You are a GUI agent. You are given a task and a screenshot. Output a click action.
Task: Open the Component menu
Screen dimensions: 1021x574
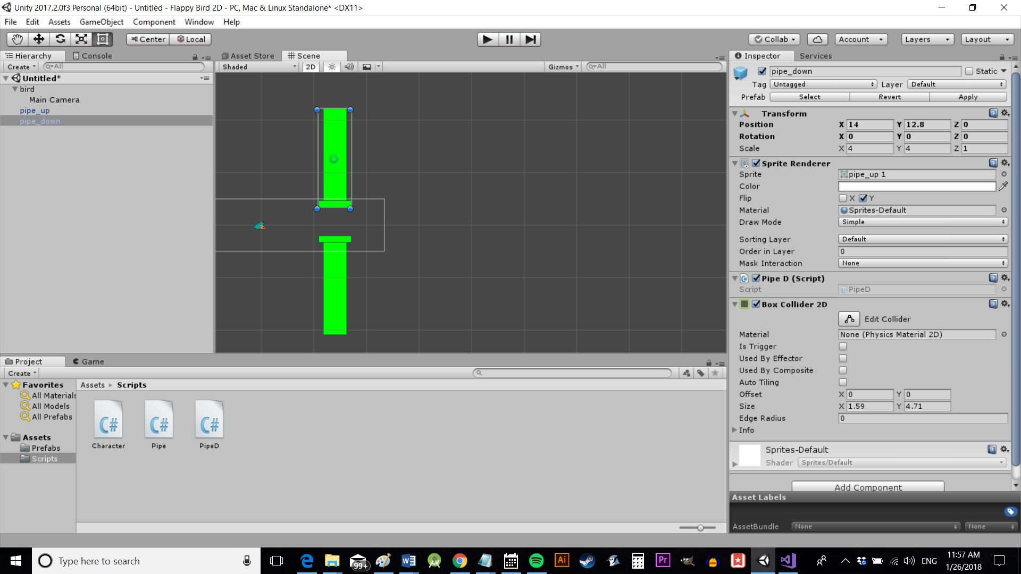tap(154, 22)
